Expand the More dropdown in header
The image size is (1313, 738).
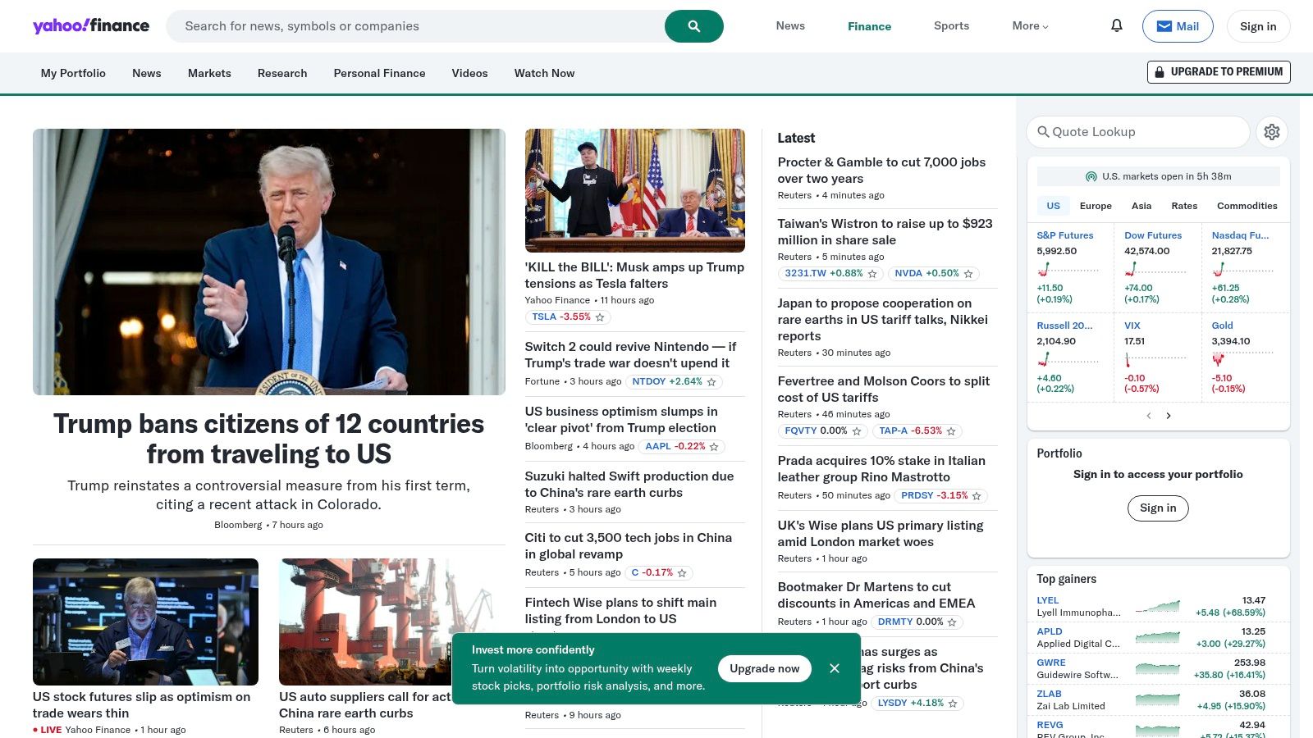1030,26
